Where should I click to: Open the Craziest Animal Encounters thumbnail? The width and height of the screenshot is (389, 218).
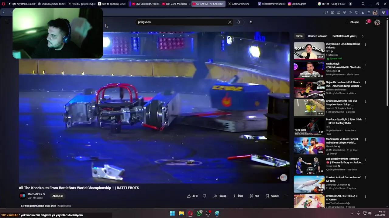coord(309,184)
